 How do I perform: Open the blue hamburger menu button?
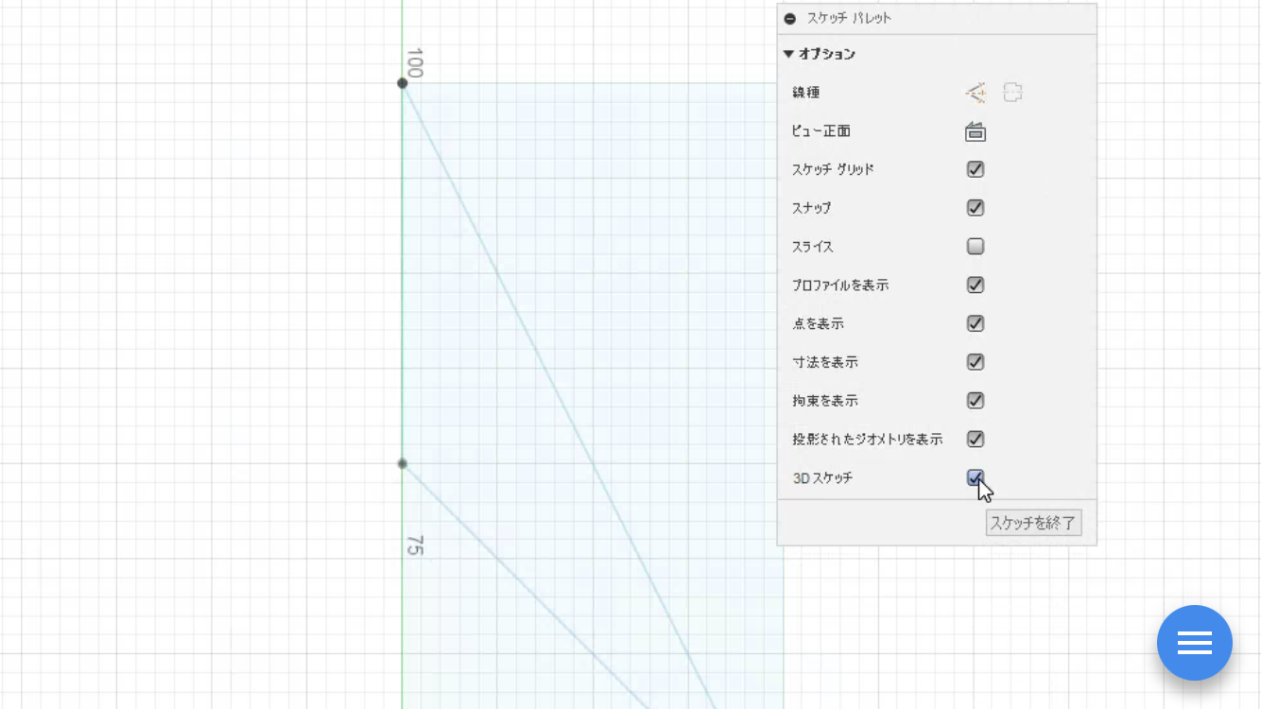[x=1194, y=643]
